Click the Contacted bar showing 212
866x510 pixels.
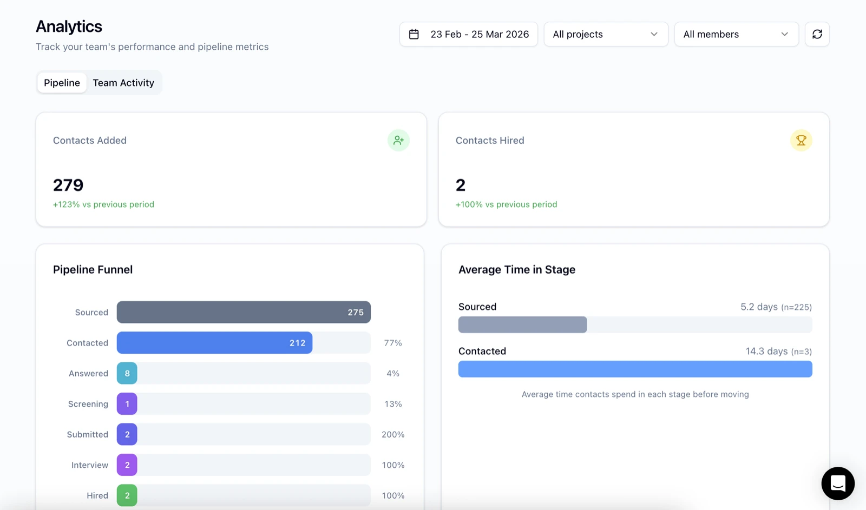coord(214,342)
